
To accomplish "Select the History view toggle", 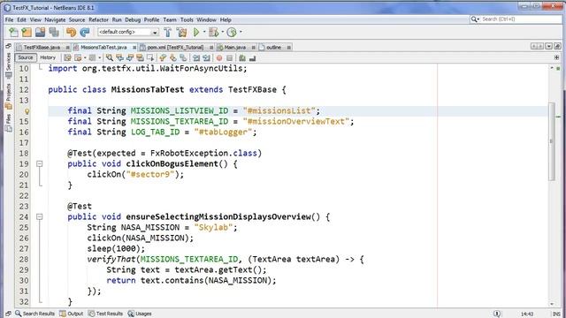I will coord(48,57).
